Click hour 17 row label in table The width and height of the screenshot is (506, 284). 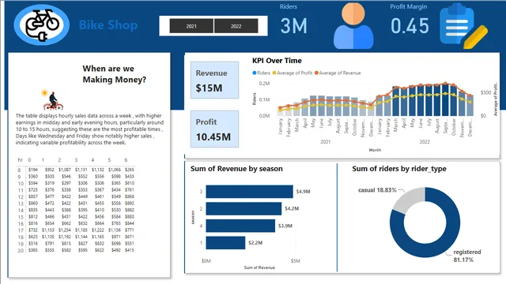pos(21,230)
